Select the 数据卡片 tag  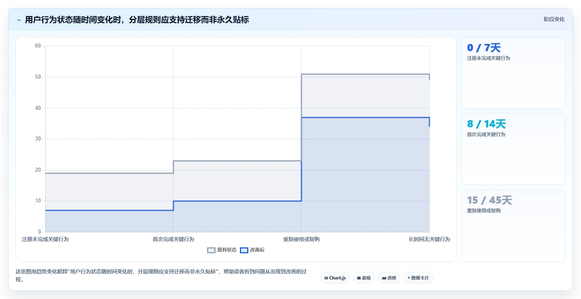point(418,278)
